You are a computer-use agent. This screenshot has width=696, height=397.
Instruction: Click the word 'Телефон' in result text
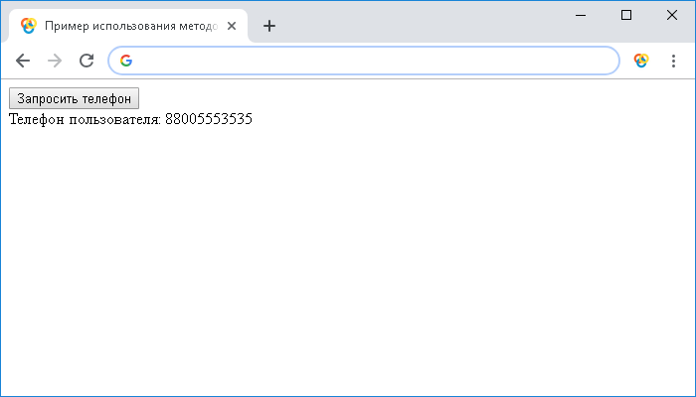[x=36, y=120]
